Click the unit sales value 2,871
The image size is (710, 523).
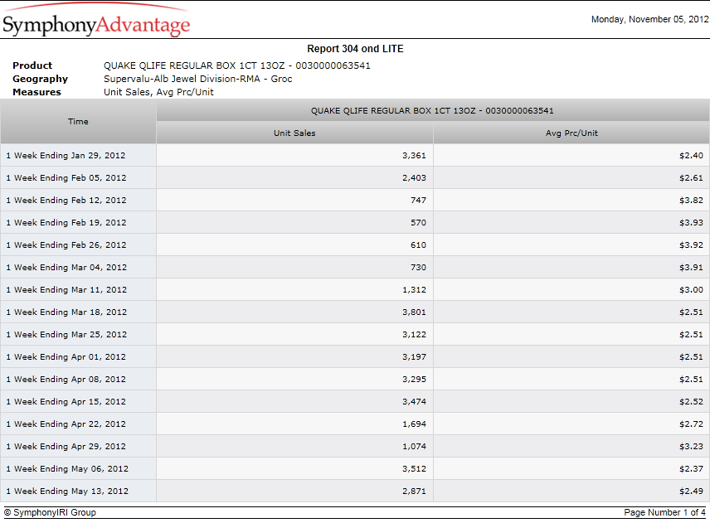click(x=415, y=492)
